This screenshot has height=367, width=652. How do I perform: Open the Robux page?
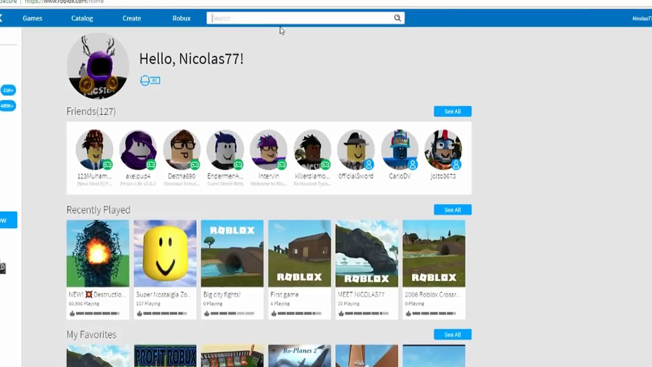pyautogui.click(x=181, y=18)
